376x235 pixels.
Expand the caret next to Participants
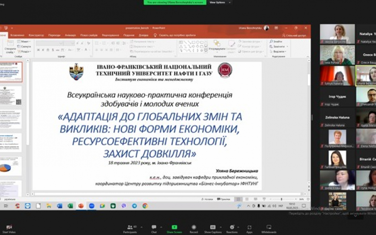coord(141,227)
